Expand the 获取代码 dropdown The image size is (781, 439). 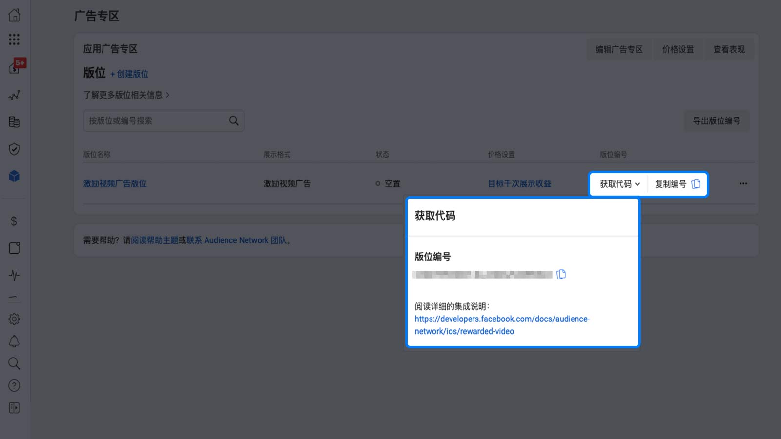pos(619,184)
